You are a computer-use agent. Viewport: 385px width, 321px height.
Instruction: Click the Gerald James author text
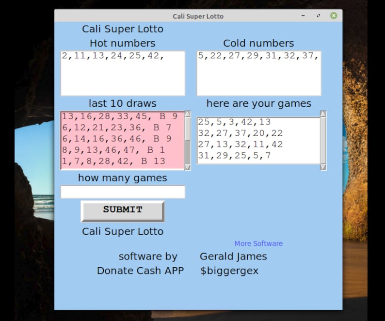pyautogui.click(x=233, y=257)
